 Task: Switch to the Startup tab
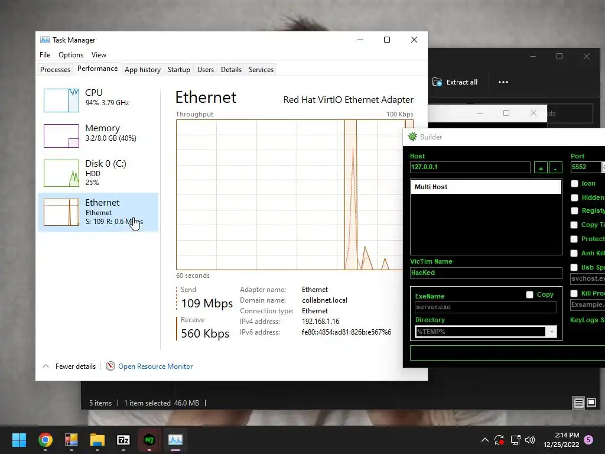point(178,70)
